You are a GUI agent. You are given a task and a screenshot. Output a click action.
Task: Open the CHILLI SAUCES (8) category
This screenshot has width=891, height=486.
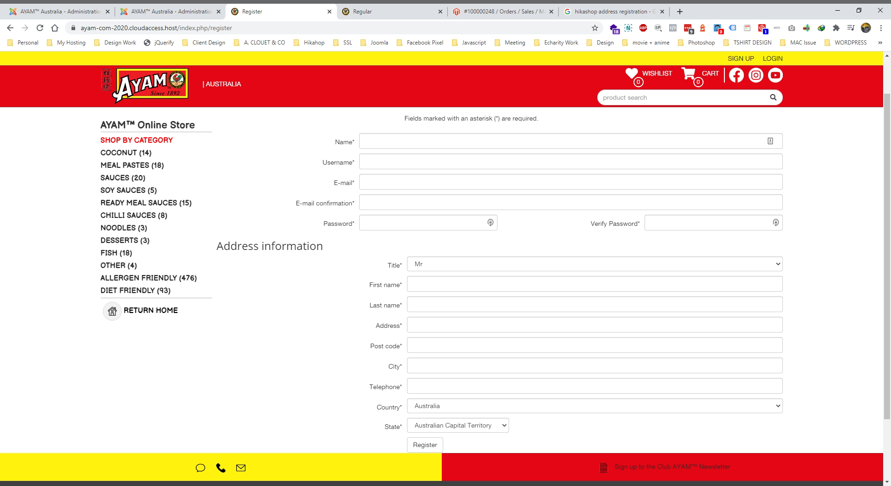click(134, 215)
